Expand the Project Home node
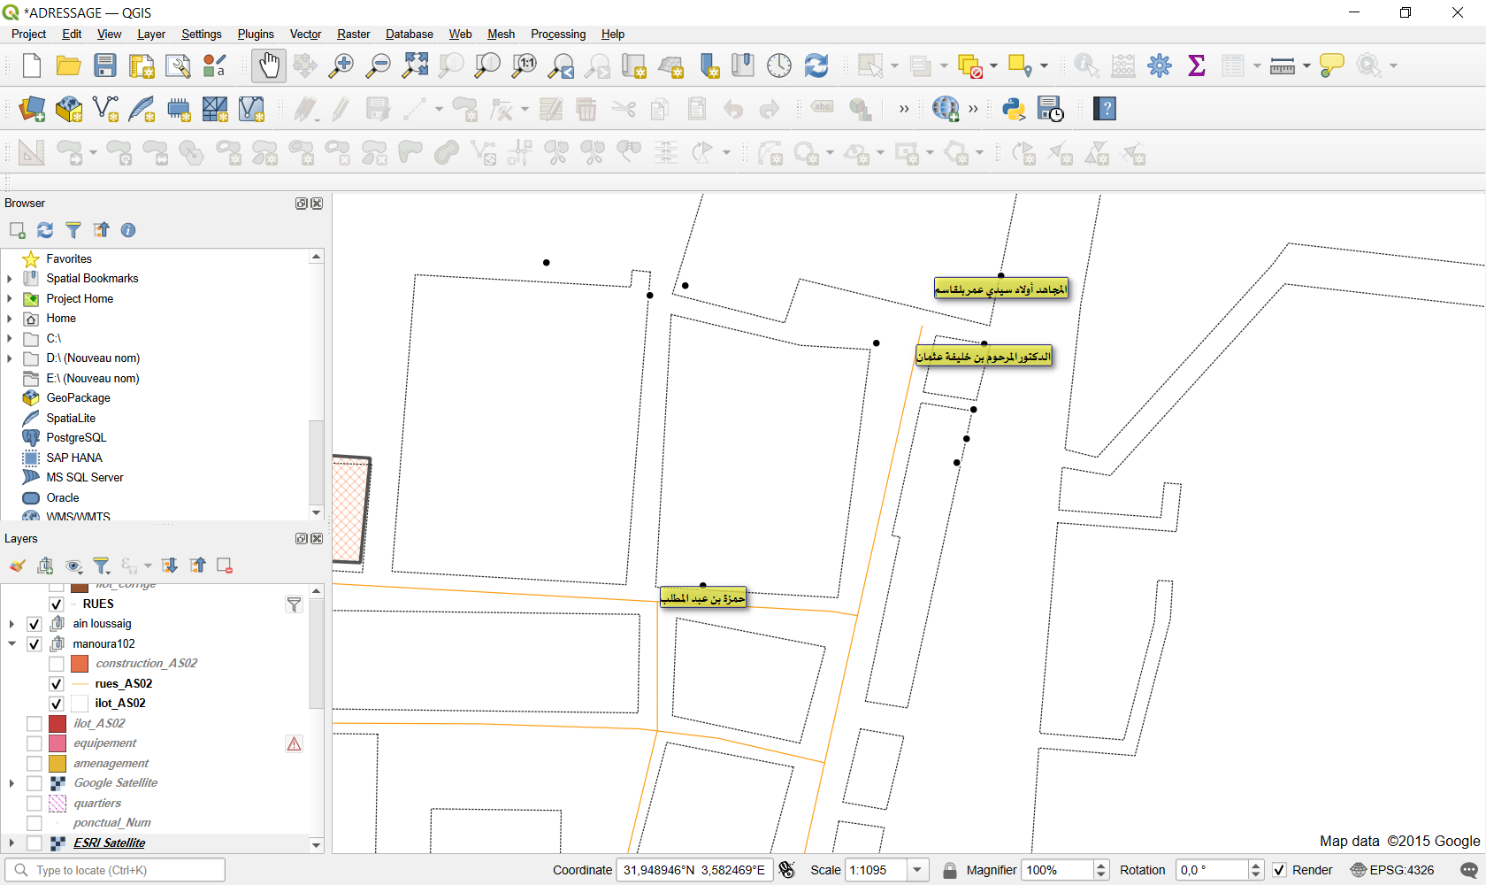 [x=10, y=299]
